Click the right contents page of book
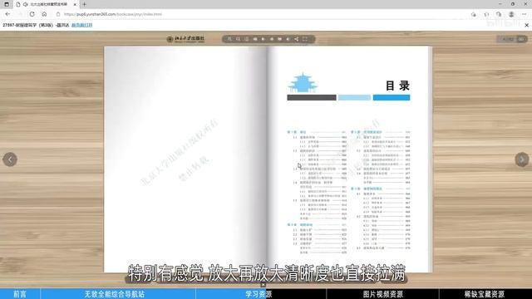This screenshot has height=299, width=532. click(349, 159)
